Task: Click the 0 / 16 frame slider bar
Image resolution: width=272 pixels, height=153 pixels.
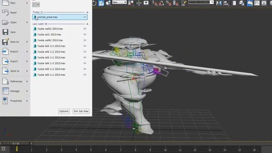Action: [x=16, y=144]
